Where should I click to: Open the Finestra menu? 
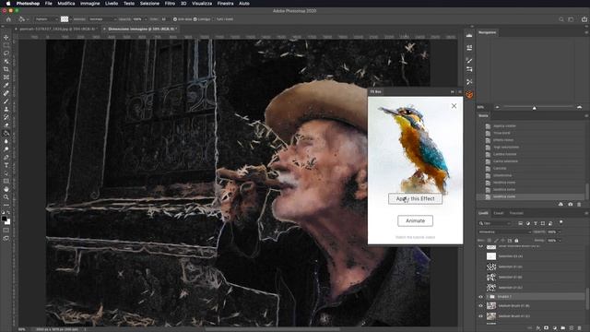point(225,4)
